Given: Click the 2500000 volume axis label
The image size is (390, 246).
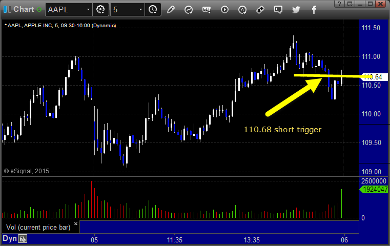Looking at the screenshot, I should point(374,181).
